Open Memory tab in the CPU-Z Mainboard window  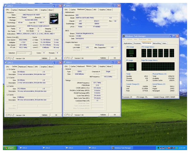(89, 10)
